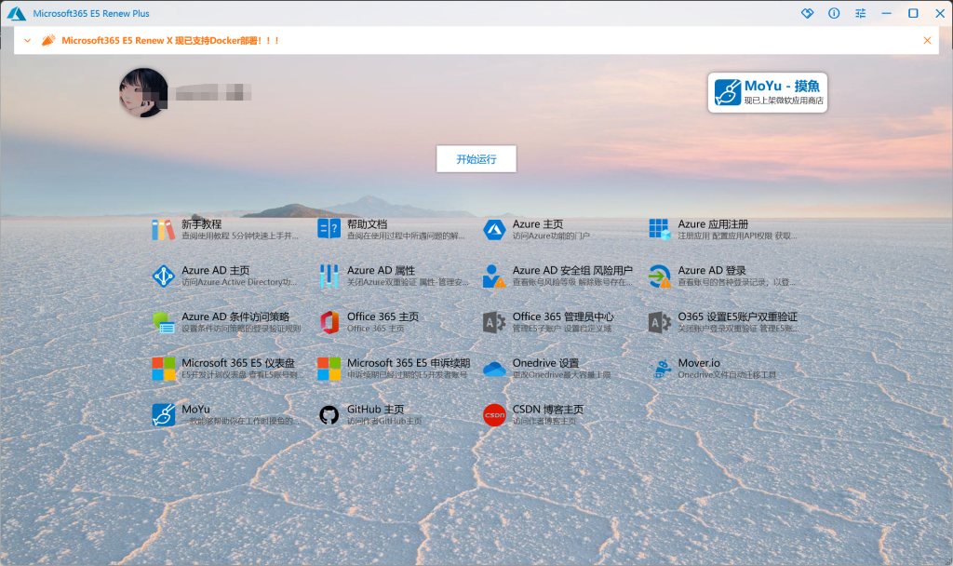Screen dimensions: 953x566
Task: Click the 新手教程 books icon
Action: pyautogui.click(x=163, y=230)
